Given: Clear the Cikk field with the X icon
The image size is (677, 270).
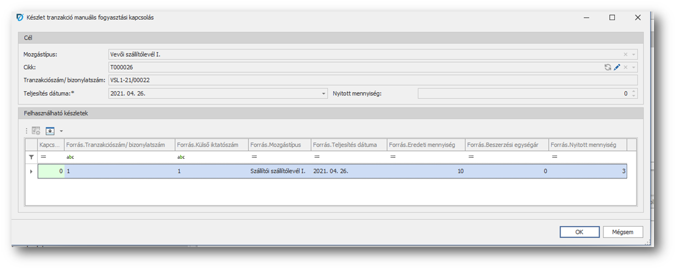Looking at the screenshot, I should 625,67.
